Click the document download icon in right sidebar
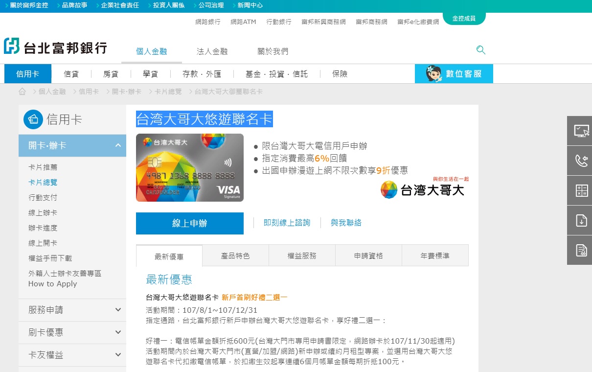Screen dimensions: 592x372 pyautogui.click(x=581, y=220)
